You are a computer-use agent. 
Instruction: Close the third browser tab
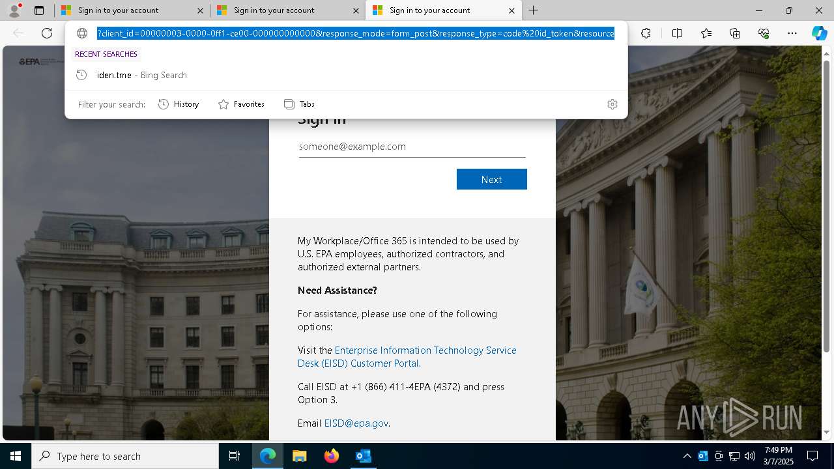click(x=511, y=10)
